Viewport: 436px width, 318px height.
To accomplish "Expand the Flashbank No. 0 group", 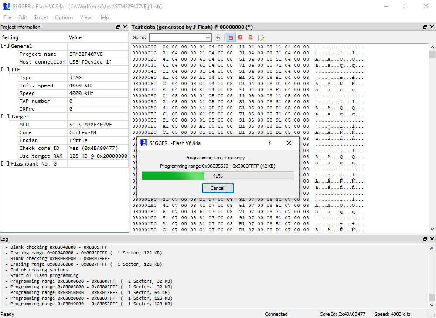I will pos(5,164).
